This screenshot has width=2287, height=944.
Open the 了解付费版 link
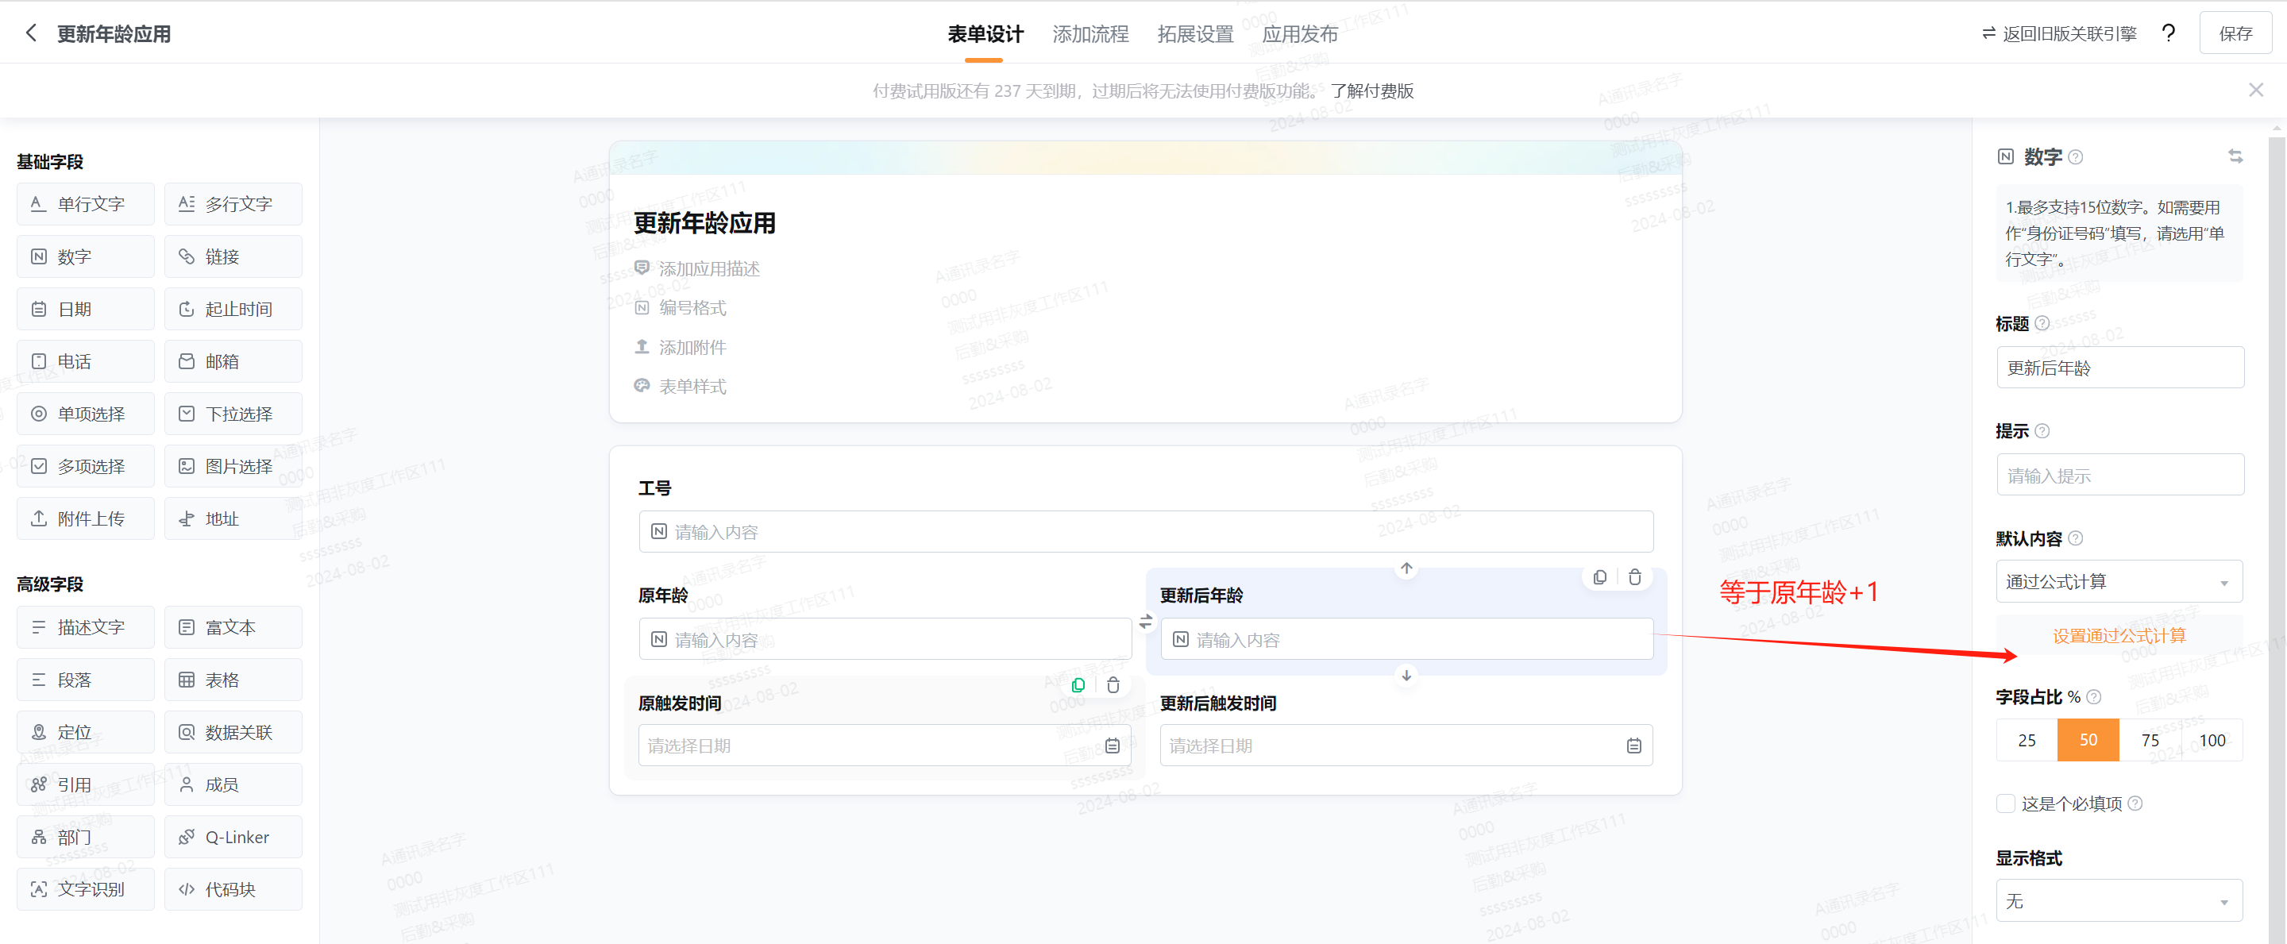pyautogui.click(x=1371, y=91)
